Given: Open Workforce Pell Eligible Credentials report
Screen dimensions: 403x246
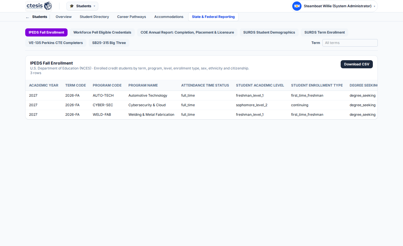Looking at the screenshot, I should point(102,32).
